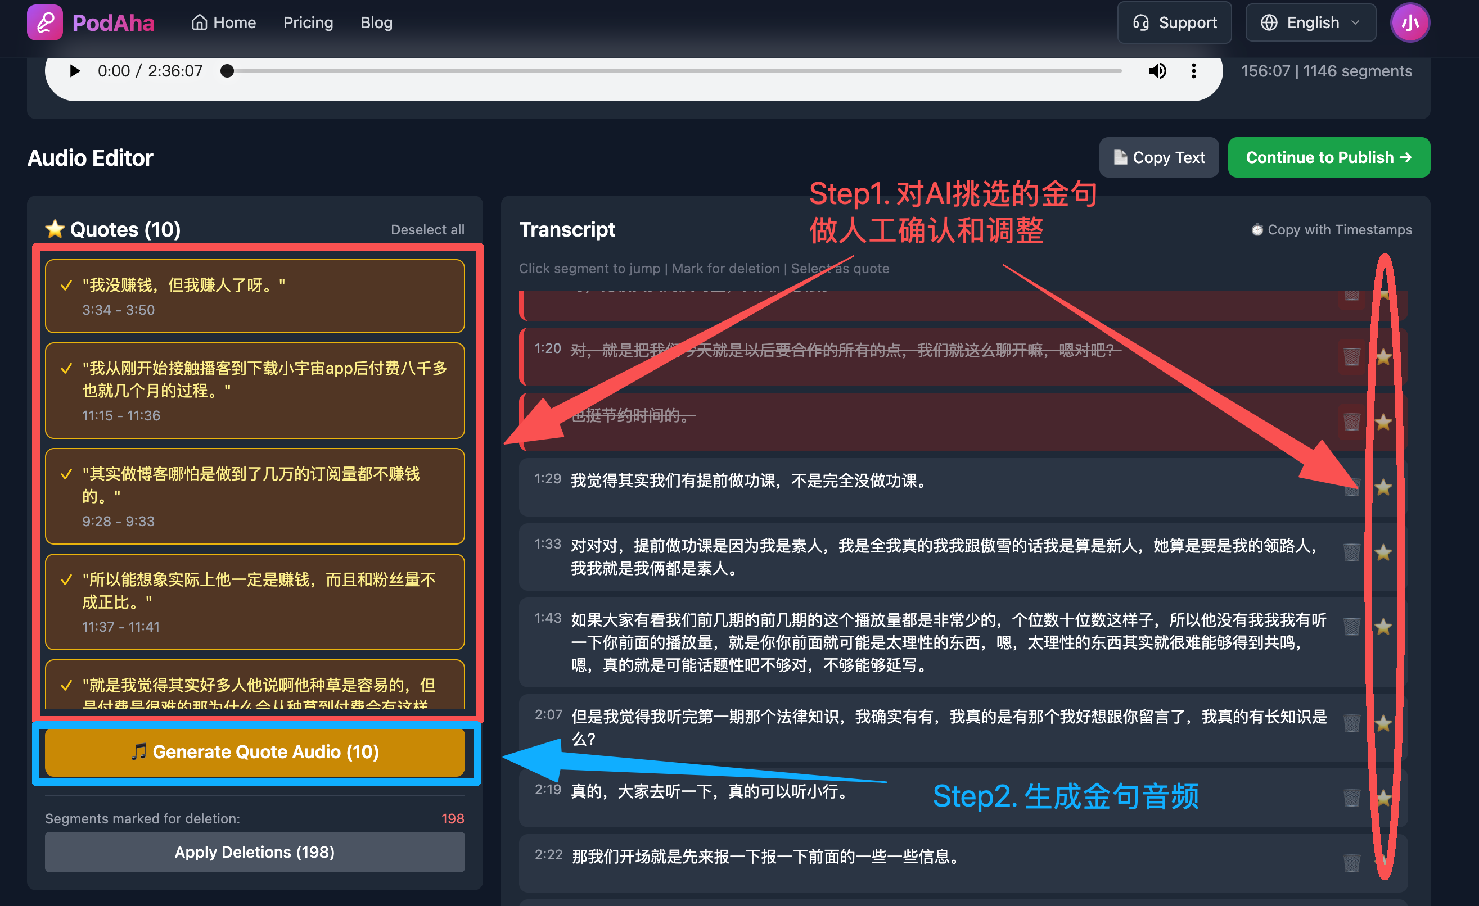Click Generate Quote Audio (10) button
Image resolution: width=1479 pixels, height=906 pixels.
coord(255,752)
